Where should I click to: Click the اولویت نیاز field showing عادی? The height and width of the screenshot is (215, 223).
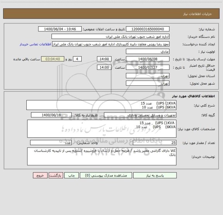(148, 51)
